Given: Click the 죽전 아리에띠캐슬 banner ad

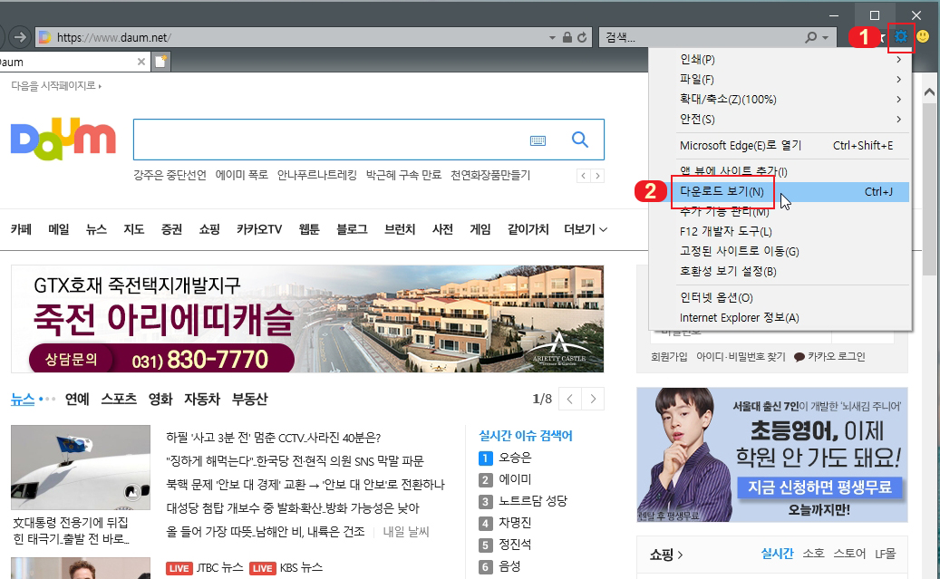Looking at the screenshot, I should coord(307,319).
